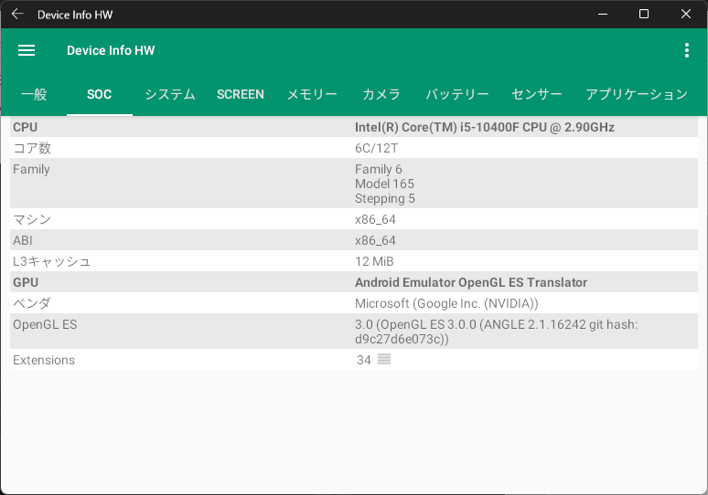
Task: Select the センサー tab
Action: (537, 94)
